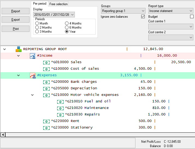Open the Groups dropdown showing Reporting group 1
The width and height of the screenshot is (195, 149).
[123, 11]
